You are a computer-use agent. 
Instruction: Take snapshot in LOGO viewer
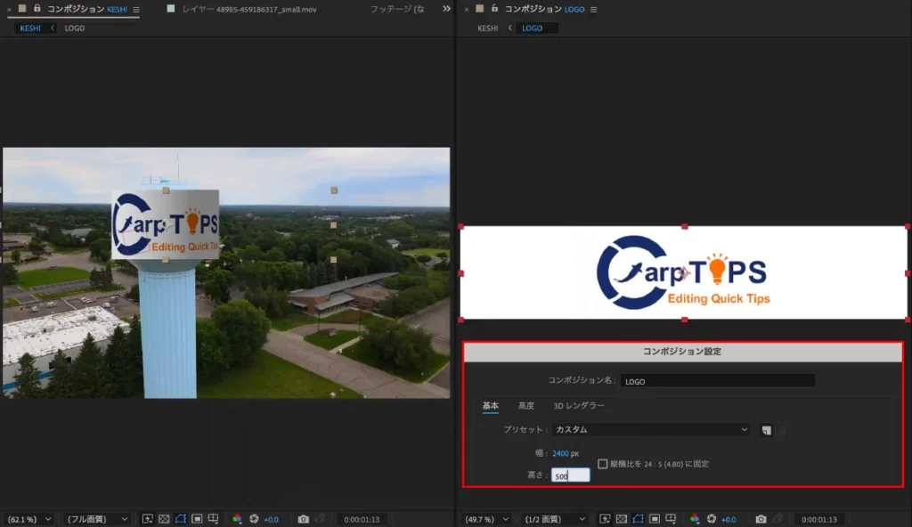tap(761, 519)
